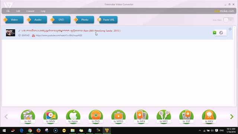238x134 pixels.
Task: Open the File menu
Action: click(x=8, y=11)
